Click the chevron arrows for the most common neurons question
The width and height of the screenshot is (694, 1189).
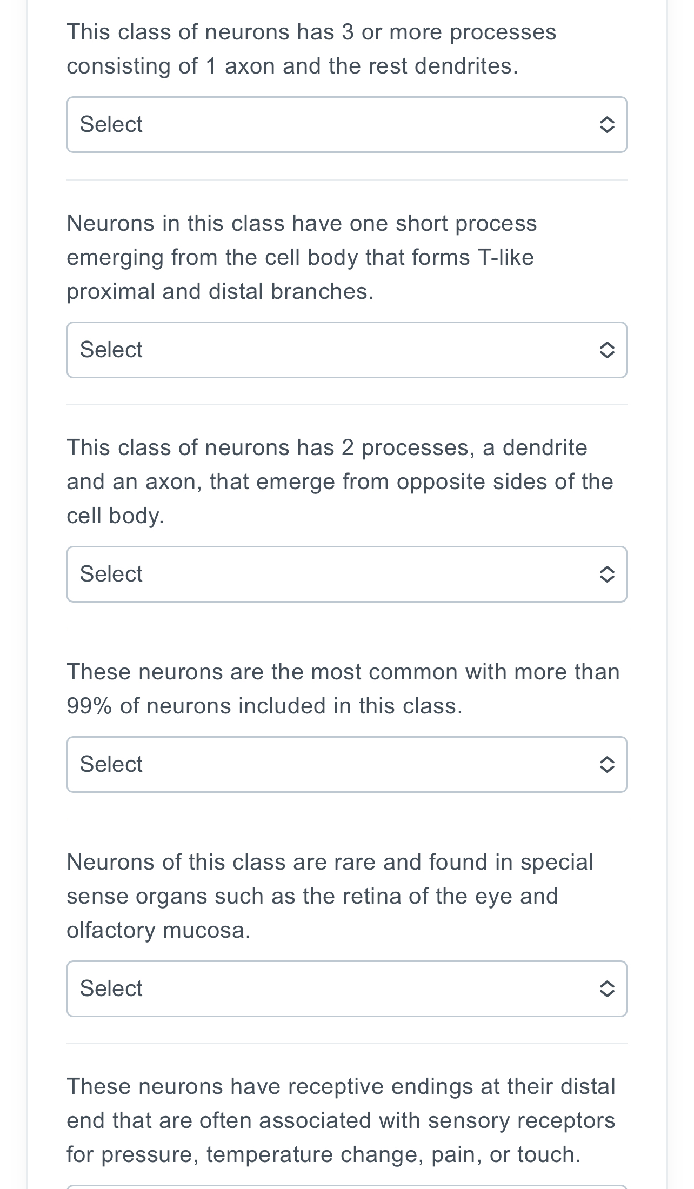coord(606,764)
